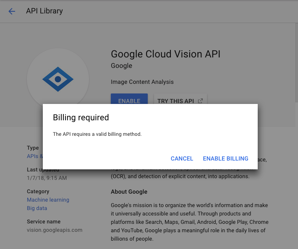Click ENABLE BILLING in the dialog
Viewport: 298px width, 249px height.
click(225, 158)
